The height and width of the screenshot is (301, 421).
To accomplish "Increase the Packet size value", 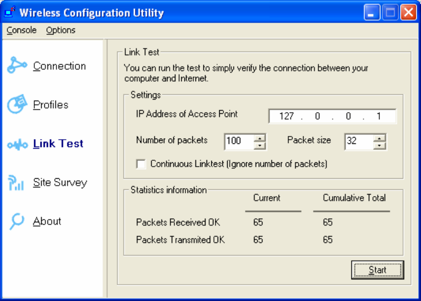I will (380, 138).
